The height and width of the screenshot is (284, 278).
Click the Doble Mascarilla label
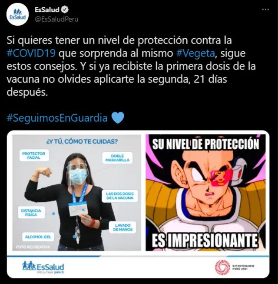click(117, 158)
